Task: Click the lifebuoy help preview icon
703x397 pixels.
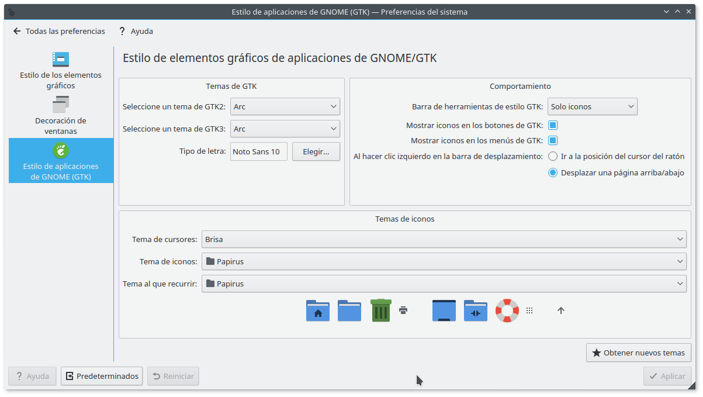Action: click(507, 310)
